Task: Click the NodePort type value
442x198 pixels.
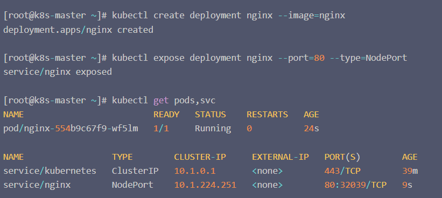Action: click(x=132, y=185)
